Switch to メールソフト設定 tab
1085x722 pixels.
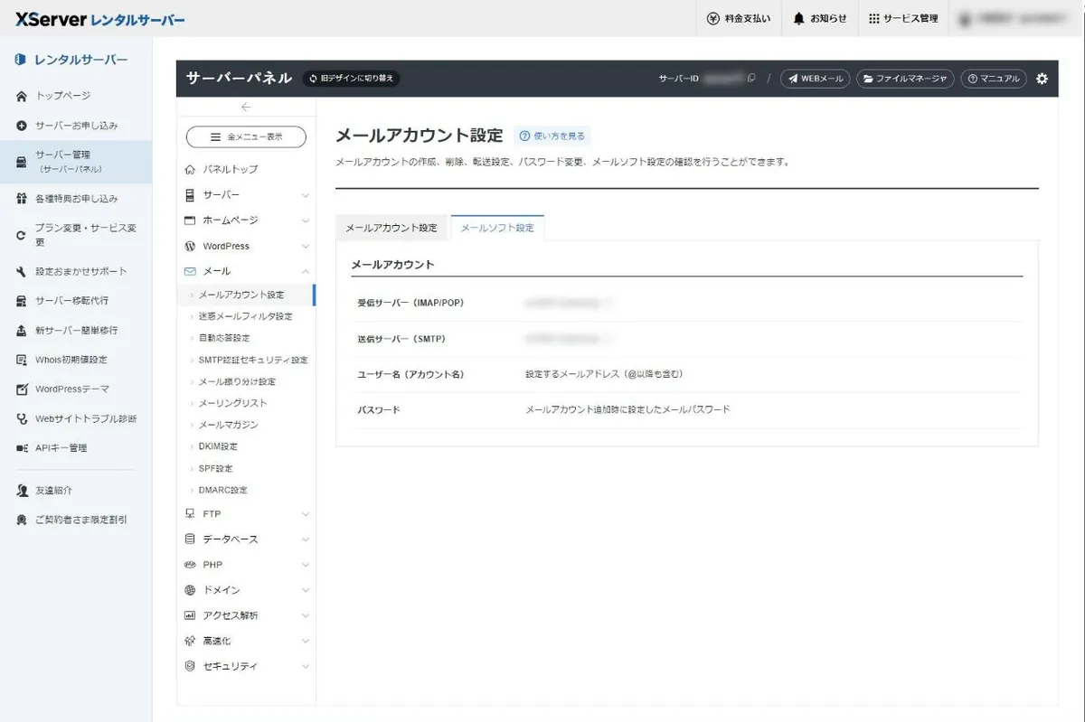(497, 228)
